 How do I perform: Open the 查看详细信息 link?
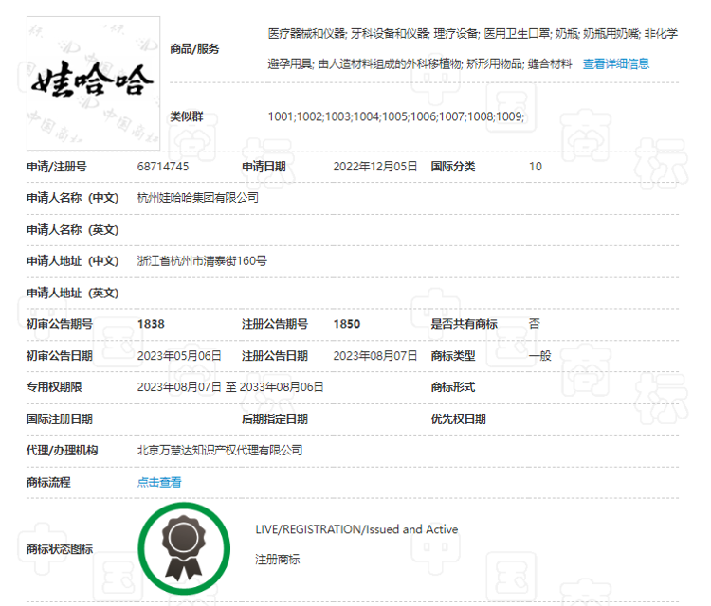coord(616,63)
